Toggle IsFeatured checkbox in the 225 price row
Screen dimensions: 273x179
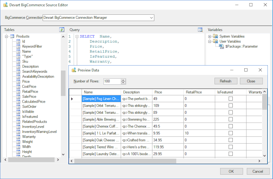[x=230, y=119]
